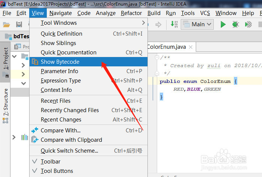262x177 pixels.
Task: Start Debug with the bug icon
Action: click(235, 24)
